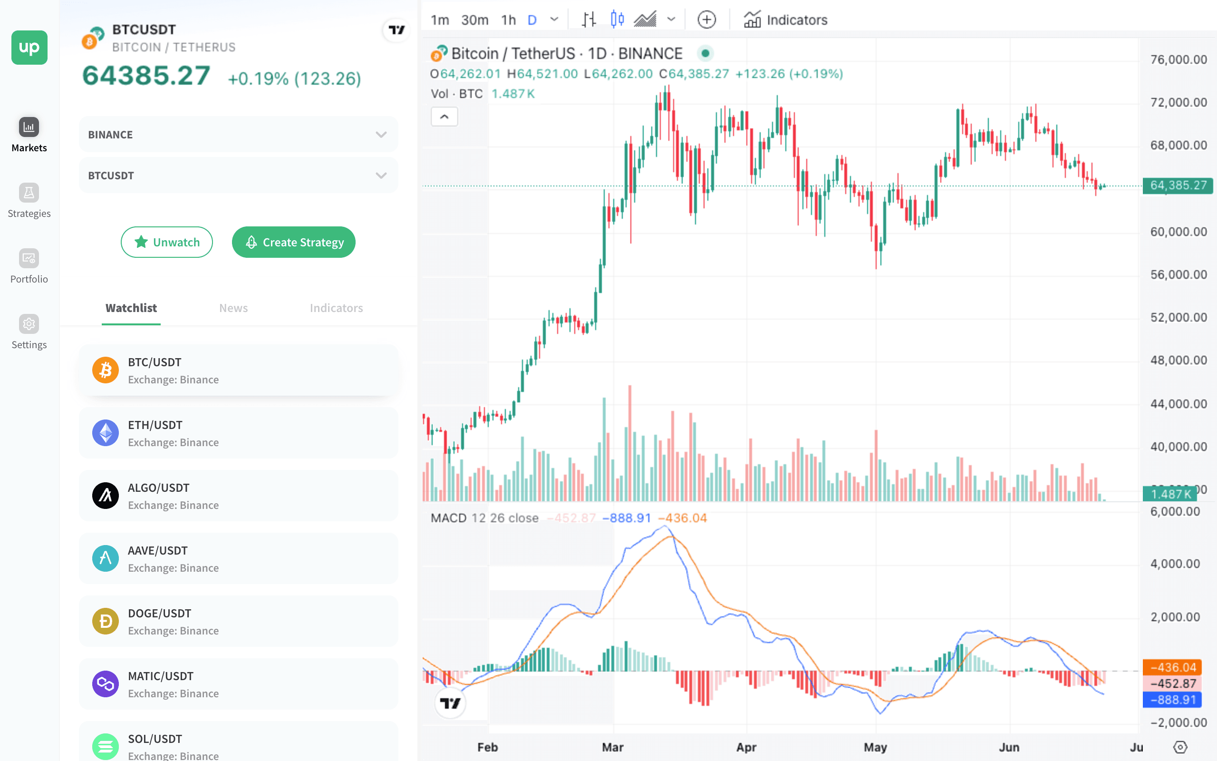Image resolution: width=1217 pixels, height=761 pixels.
Task: Toggle Unwatch star for BTCUSDT
Action: point(166,242)
